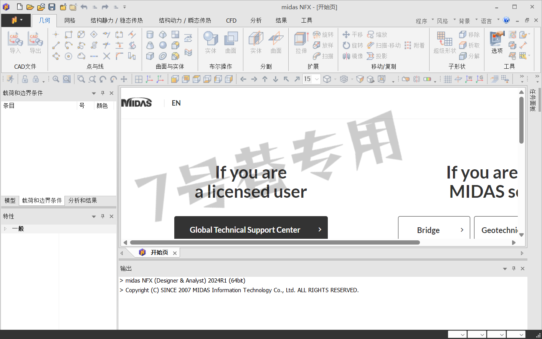Viewport: 542px width, 339px height.
Task: Select the torus solid primitive icon
Action: coord(163,56)
